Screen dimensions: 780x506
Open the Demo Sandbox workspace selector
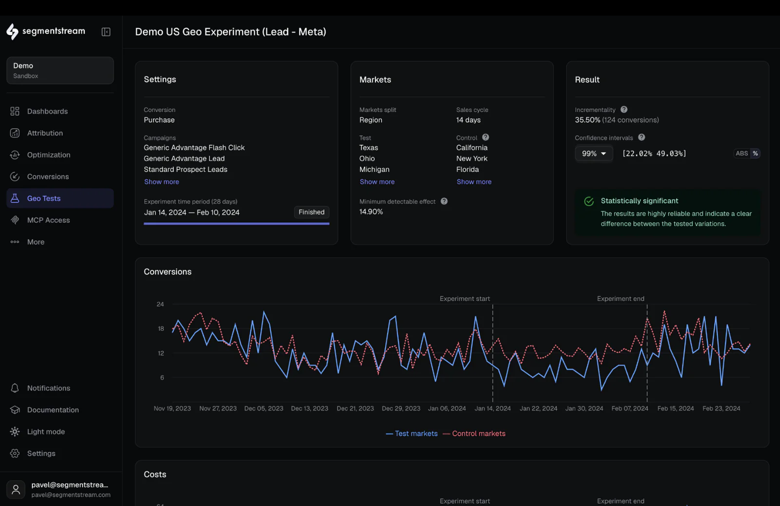[60, 70]
